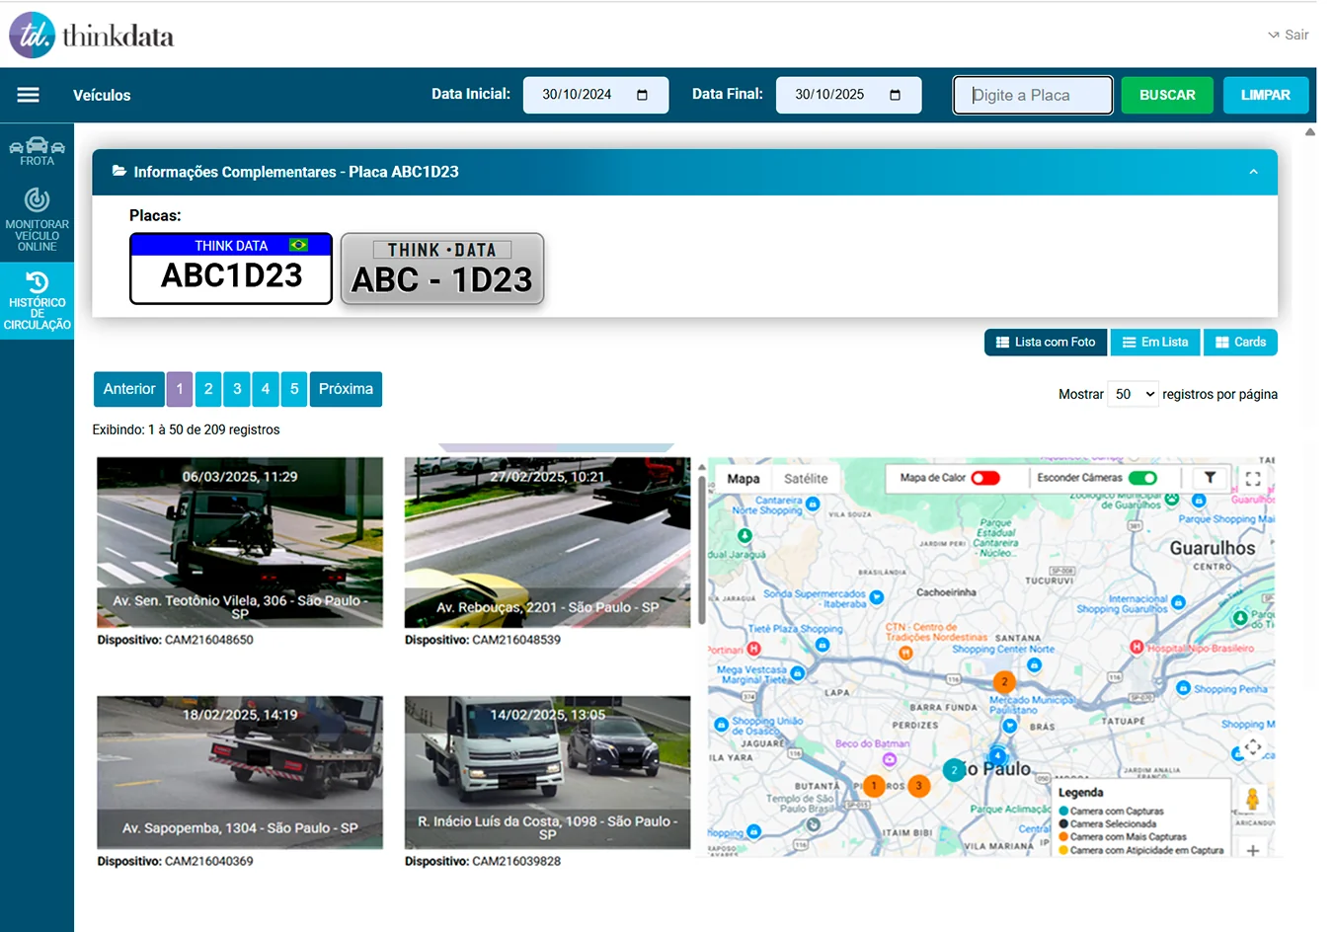
Task: Open the Frota vehicles icon in sidebar
Action: (37, 151)
